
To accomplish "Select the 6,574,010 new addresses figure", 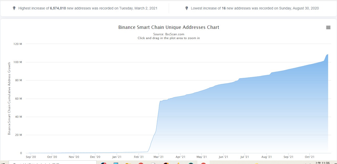I will (x=58, y=8).
